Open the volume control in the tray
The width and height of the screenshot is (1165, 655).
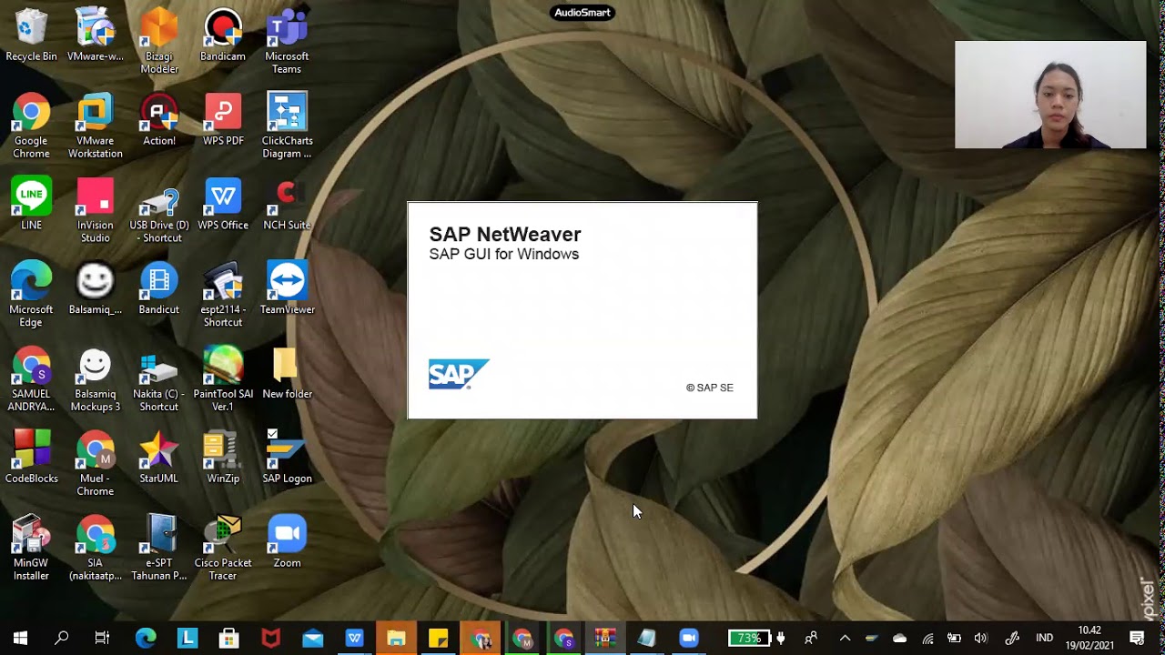pyautogui.click(x=981, y=639)
